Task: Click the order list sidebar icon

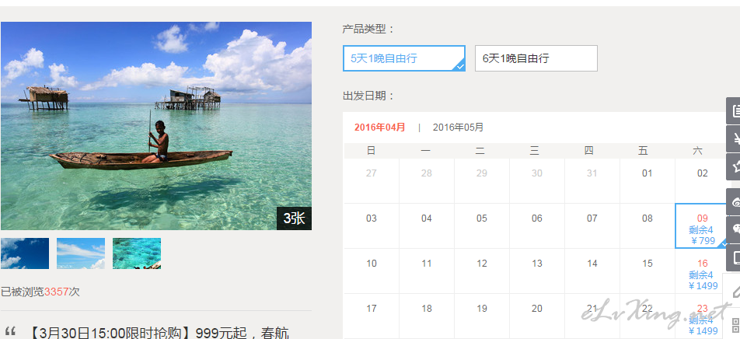Action: [x=733, y=111]
